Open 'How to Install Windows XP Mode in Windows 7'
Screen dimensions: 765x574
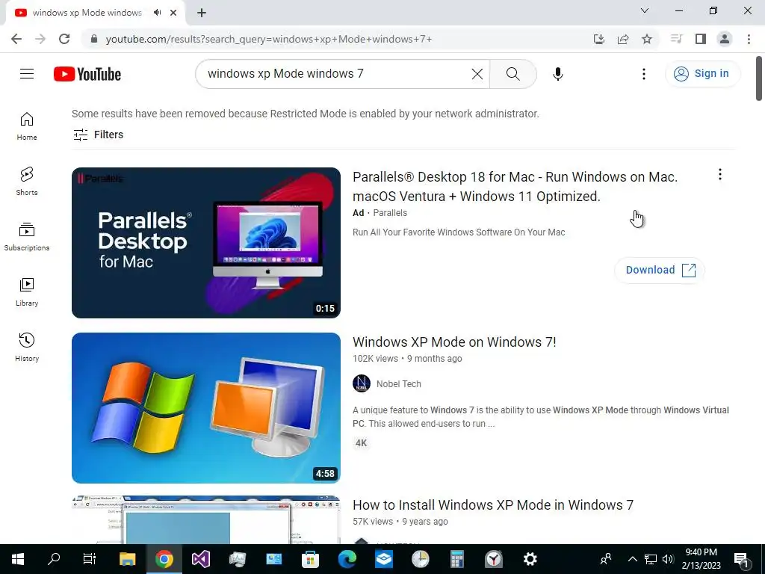pos(493,505)
